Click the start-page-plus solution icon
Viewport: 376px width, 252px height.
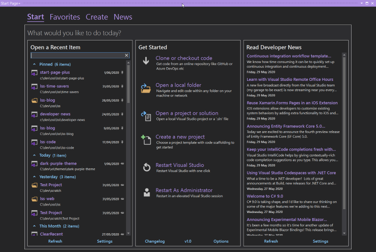click(x=34, y=73)
